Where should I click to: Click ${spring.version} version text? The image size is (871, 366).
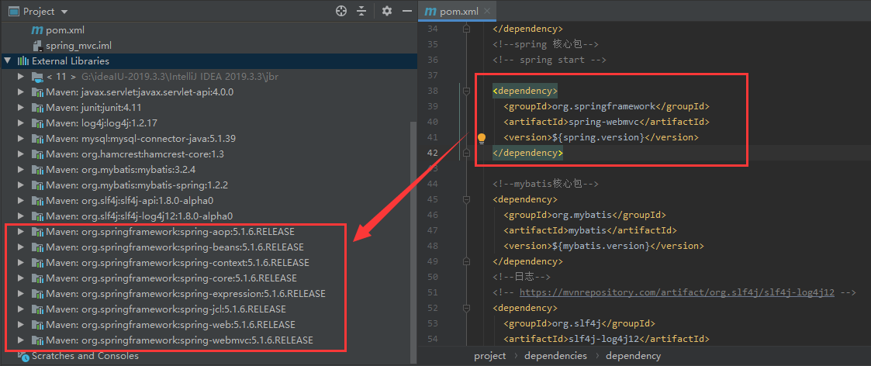coord(597,137)
